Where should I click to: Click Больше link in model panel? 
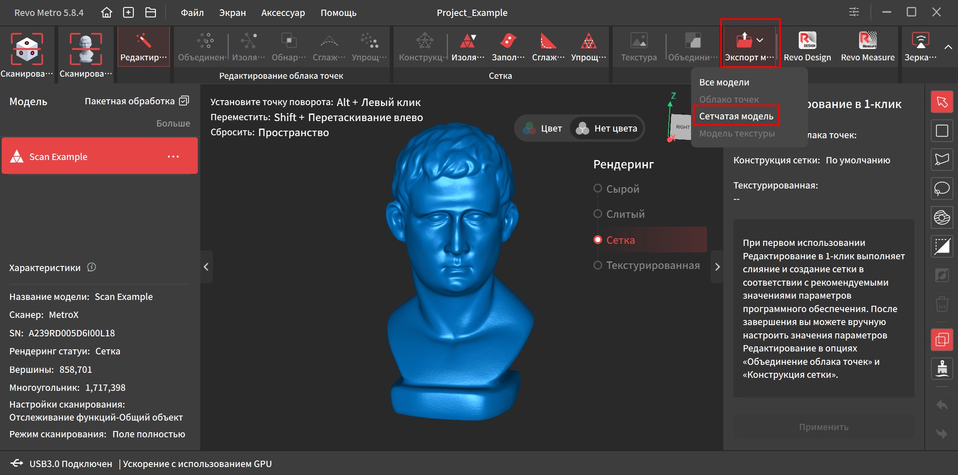click(173, 123)
